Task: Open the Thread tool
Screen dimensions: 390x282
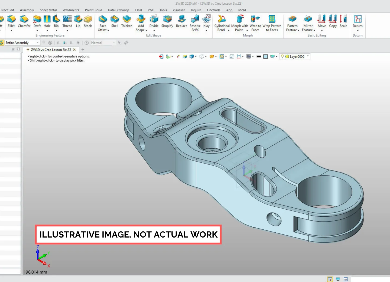Action: coord(67,21)
